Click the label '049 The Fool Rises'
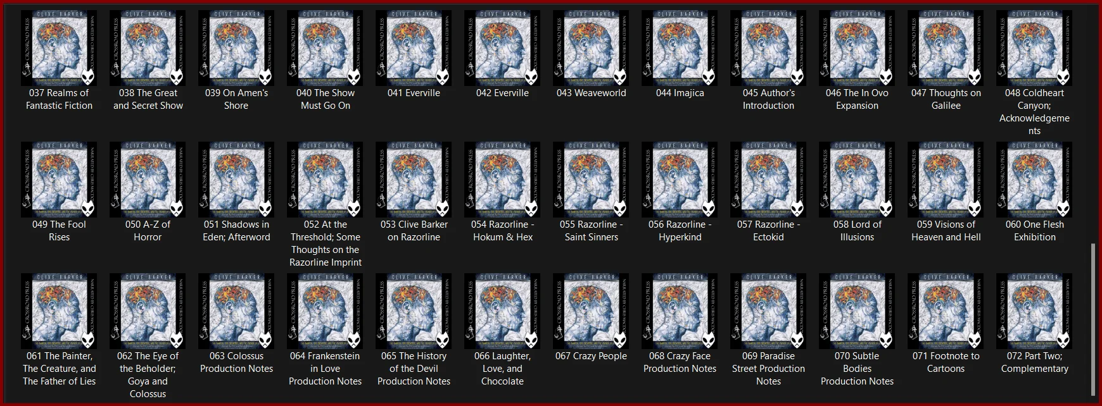This screenshot has width=1102, height=406. [59, 231]
